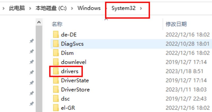212x112 pixels.
Task: Select the DriverState folder icon
Action: tap(56, 80)
